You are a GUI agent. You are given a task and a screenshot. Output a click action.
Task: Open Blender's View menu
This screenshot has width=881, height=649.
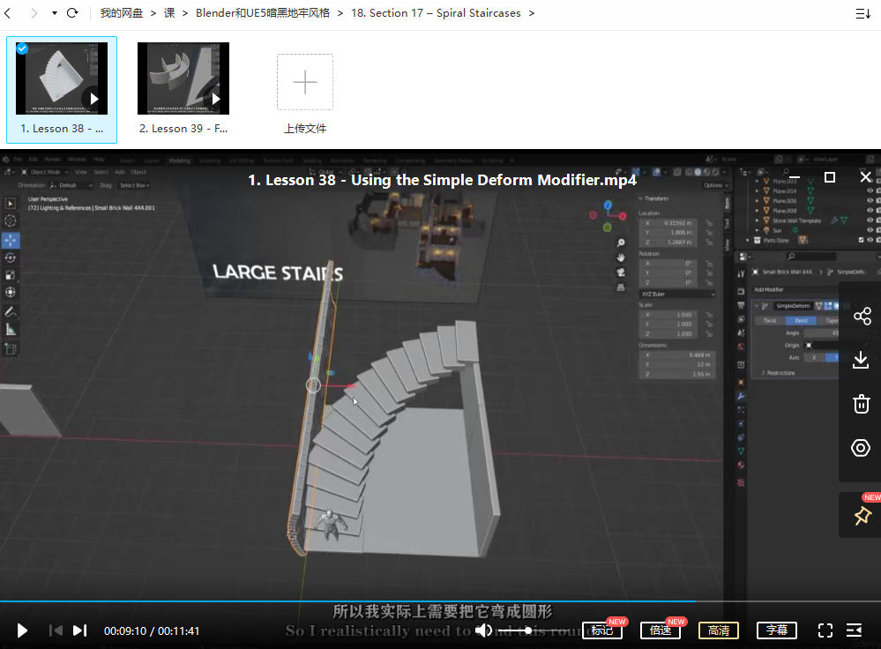tap(82, 173)
